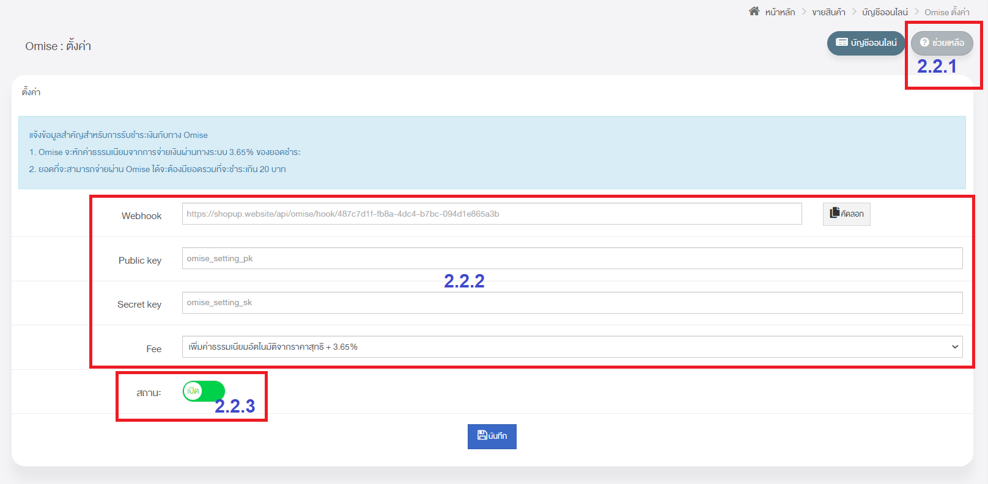988x484 pixels.
Task: Open บัญชีออนไลน์ breadcrumb link
Action: tap(885, 12)
